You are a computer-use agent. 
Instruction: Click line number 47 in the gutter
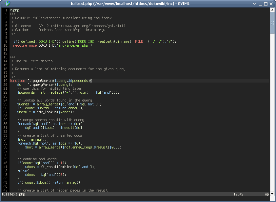coord(6,190)
